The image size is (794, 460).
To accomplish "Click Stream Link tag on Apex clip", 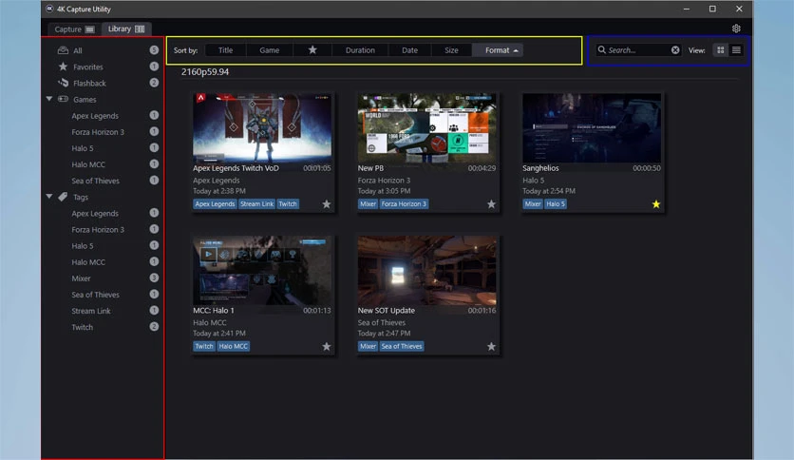I will pyautogui.click(x=256, y=203).
